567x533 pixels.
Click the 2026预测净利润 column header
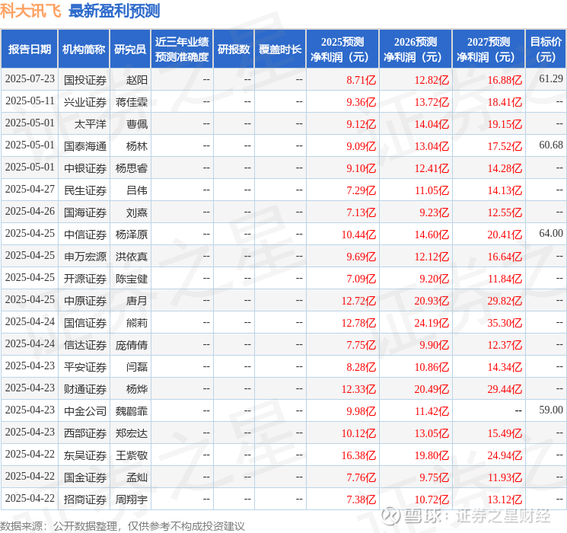click(x=416, y=49)
